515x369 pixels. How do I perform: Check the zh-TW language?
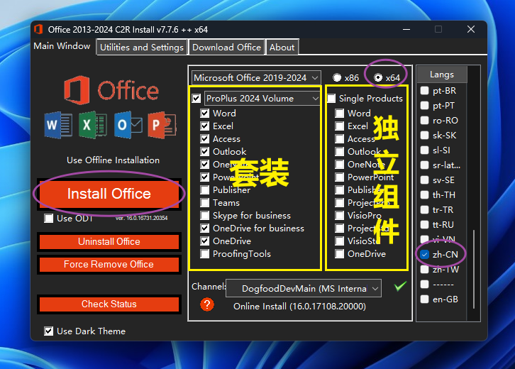pos(424,270)
